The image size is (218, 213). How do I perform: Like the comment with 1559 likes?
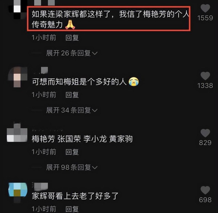[x=205, y=8]
